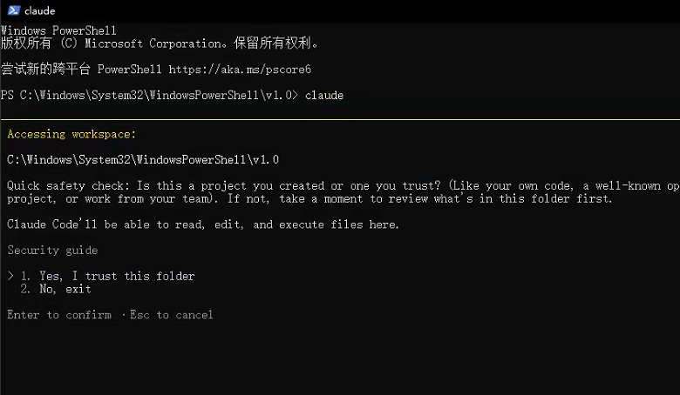Screen dimensions: 680x395
Task: Click the claude window title text
Action: coord(39,11)
